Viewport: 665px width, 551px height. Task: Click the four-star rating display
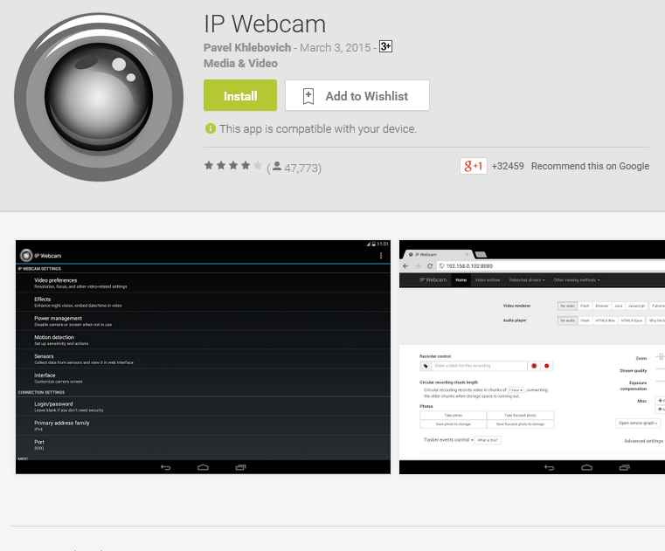point(232,166)
